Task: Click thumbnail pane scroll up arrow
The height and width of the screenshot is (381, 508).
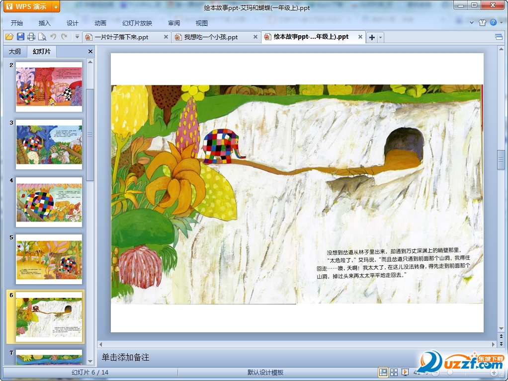Action: 90,62
